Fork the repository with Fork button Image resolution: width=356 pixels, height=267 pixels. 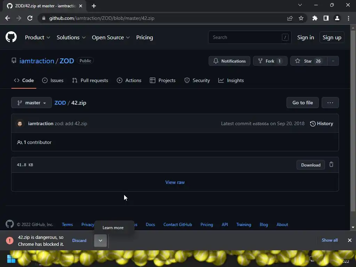(270, 61)
